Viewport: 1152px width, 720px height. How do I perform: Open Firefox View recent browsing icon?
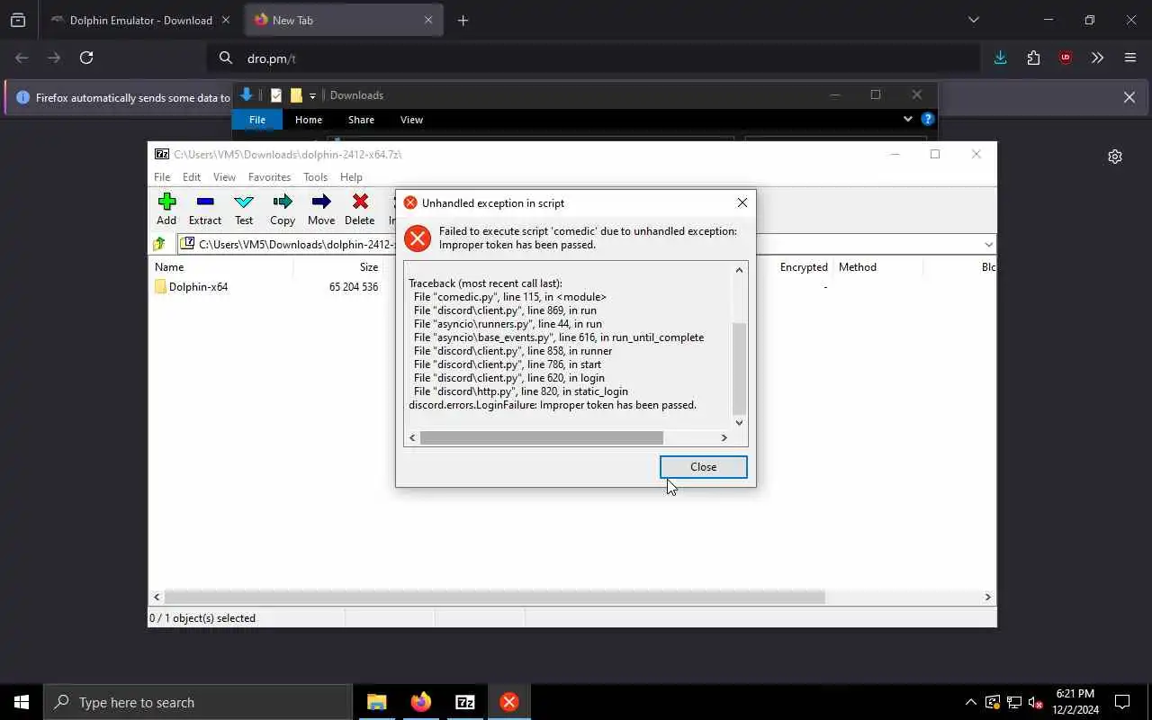tap(18, 20)
